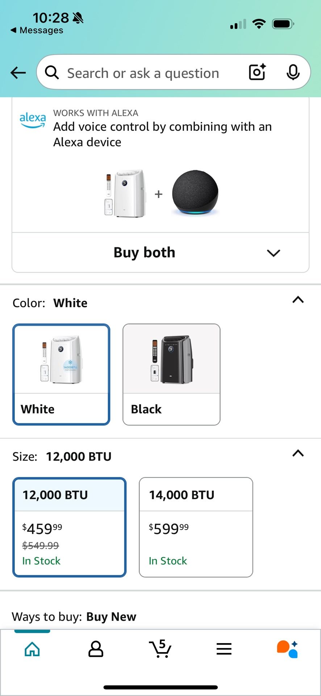The image size is (321, 696).
Task: Go to Home tab icon
Action: (x=32, y=649)
